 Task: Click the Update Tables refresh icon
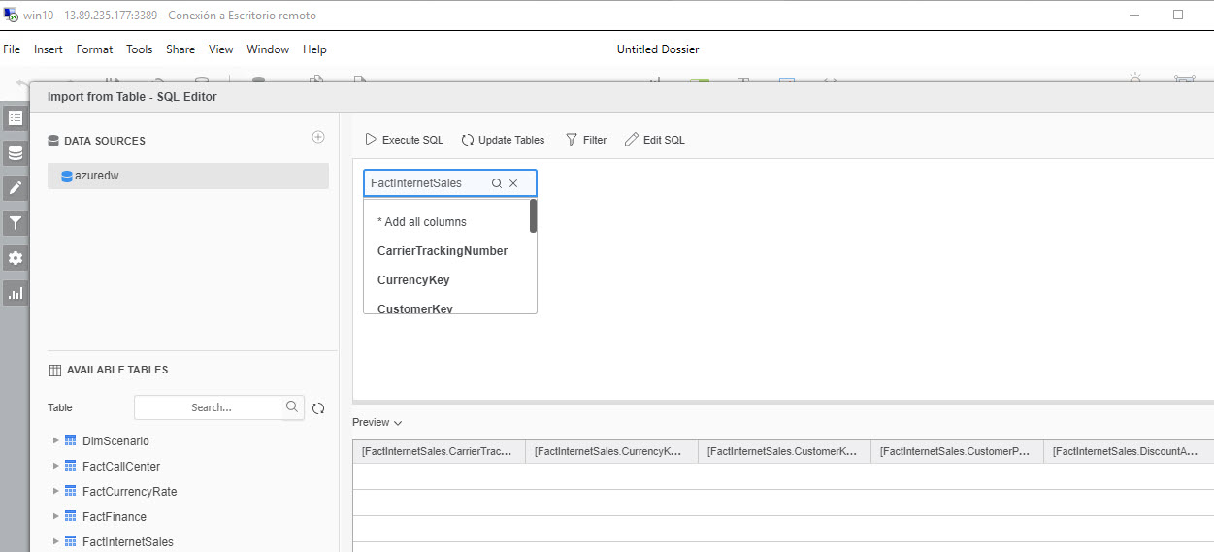pos(468,140)
